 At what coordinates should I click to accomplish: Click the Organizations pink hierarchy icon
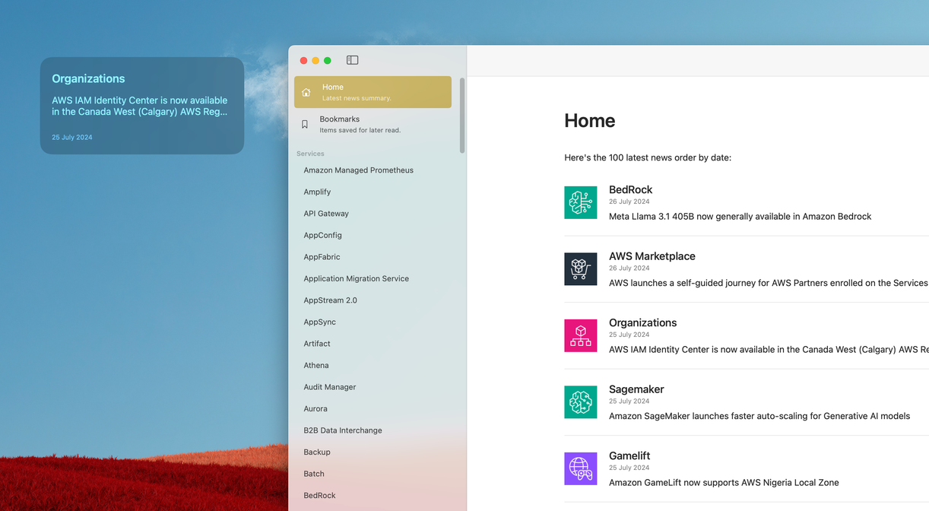click(580, 335)
